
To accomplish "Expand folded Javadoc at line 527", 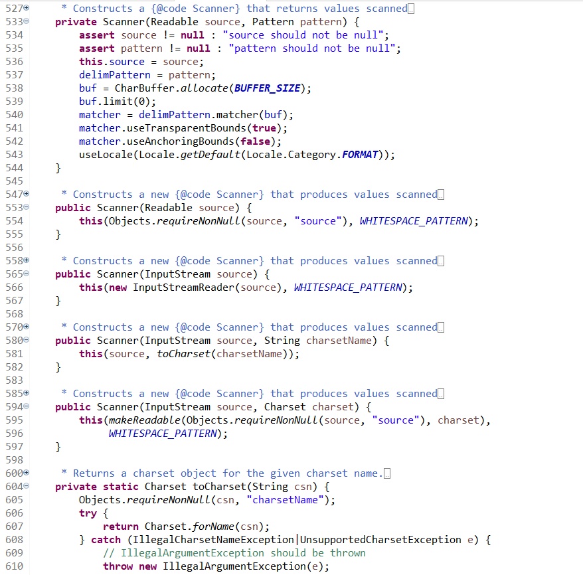I will [27, 8].
